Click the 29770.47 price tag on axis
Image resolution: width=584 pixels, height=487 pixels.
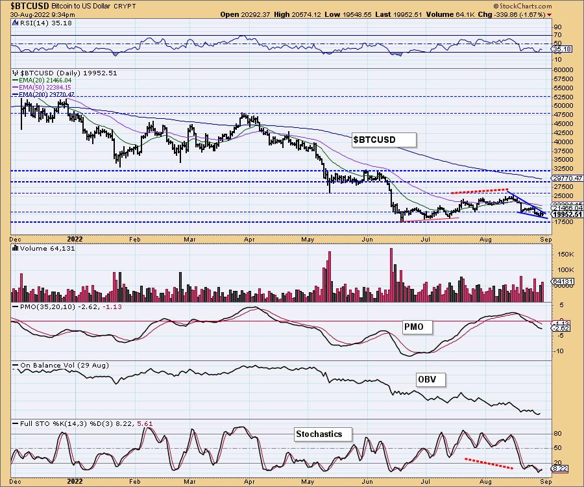(x=568, y=179)
